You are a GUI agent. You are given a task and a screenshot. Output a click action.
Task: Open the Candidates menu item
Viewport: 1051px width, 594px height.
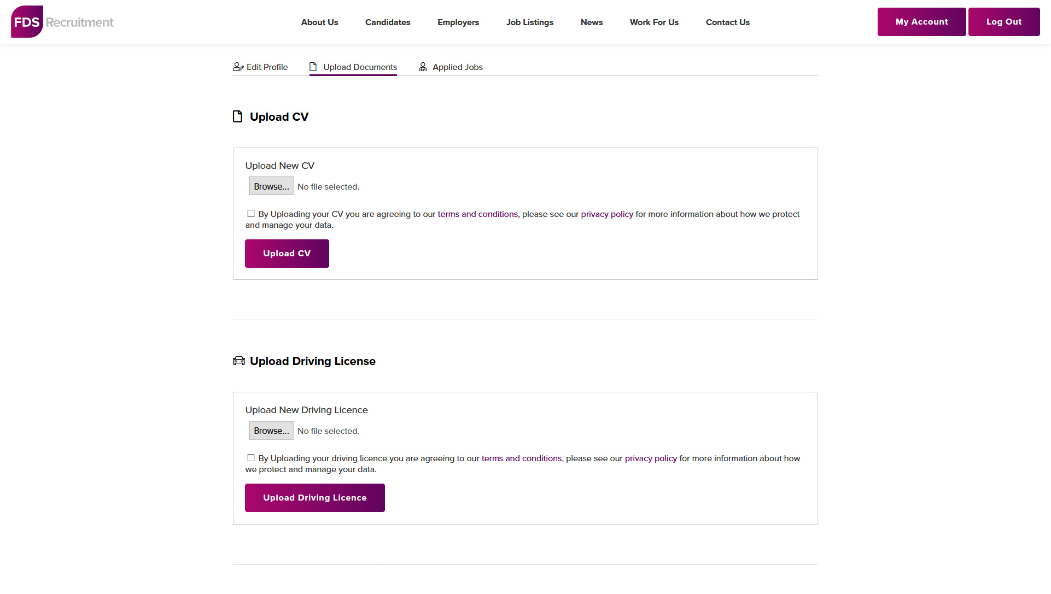[388, 22]
